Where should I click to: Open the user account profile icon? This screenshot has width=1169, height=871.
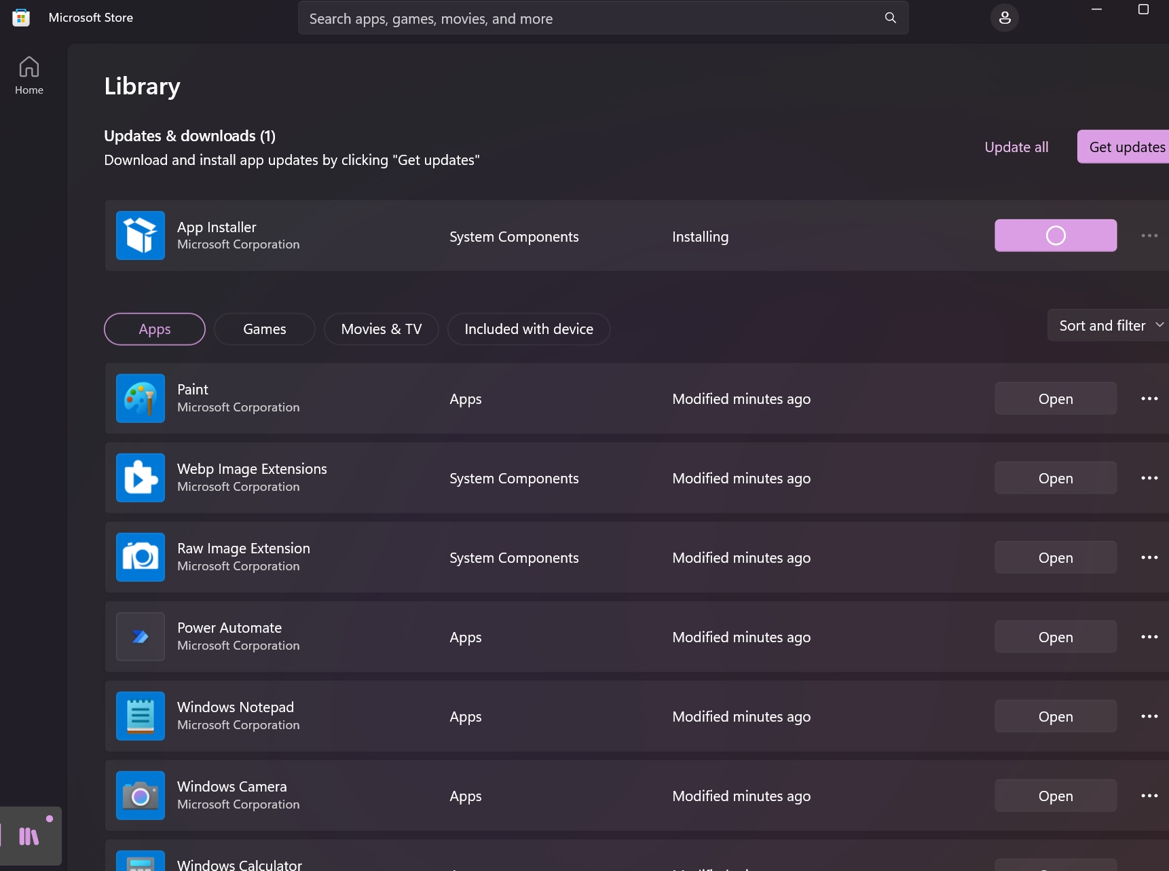tap(1005, 18)
